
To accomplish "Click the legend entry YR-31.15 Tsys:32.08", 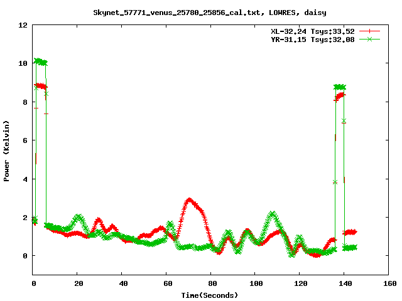I will tap(313, 40).
